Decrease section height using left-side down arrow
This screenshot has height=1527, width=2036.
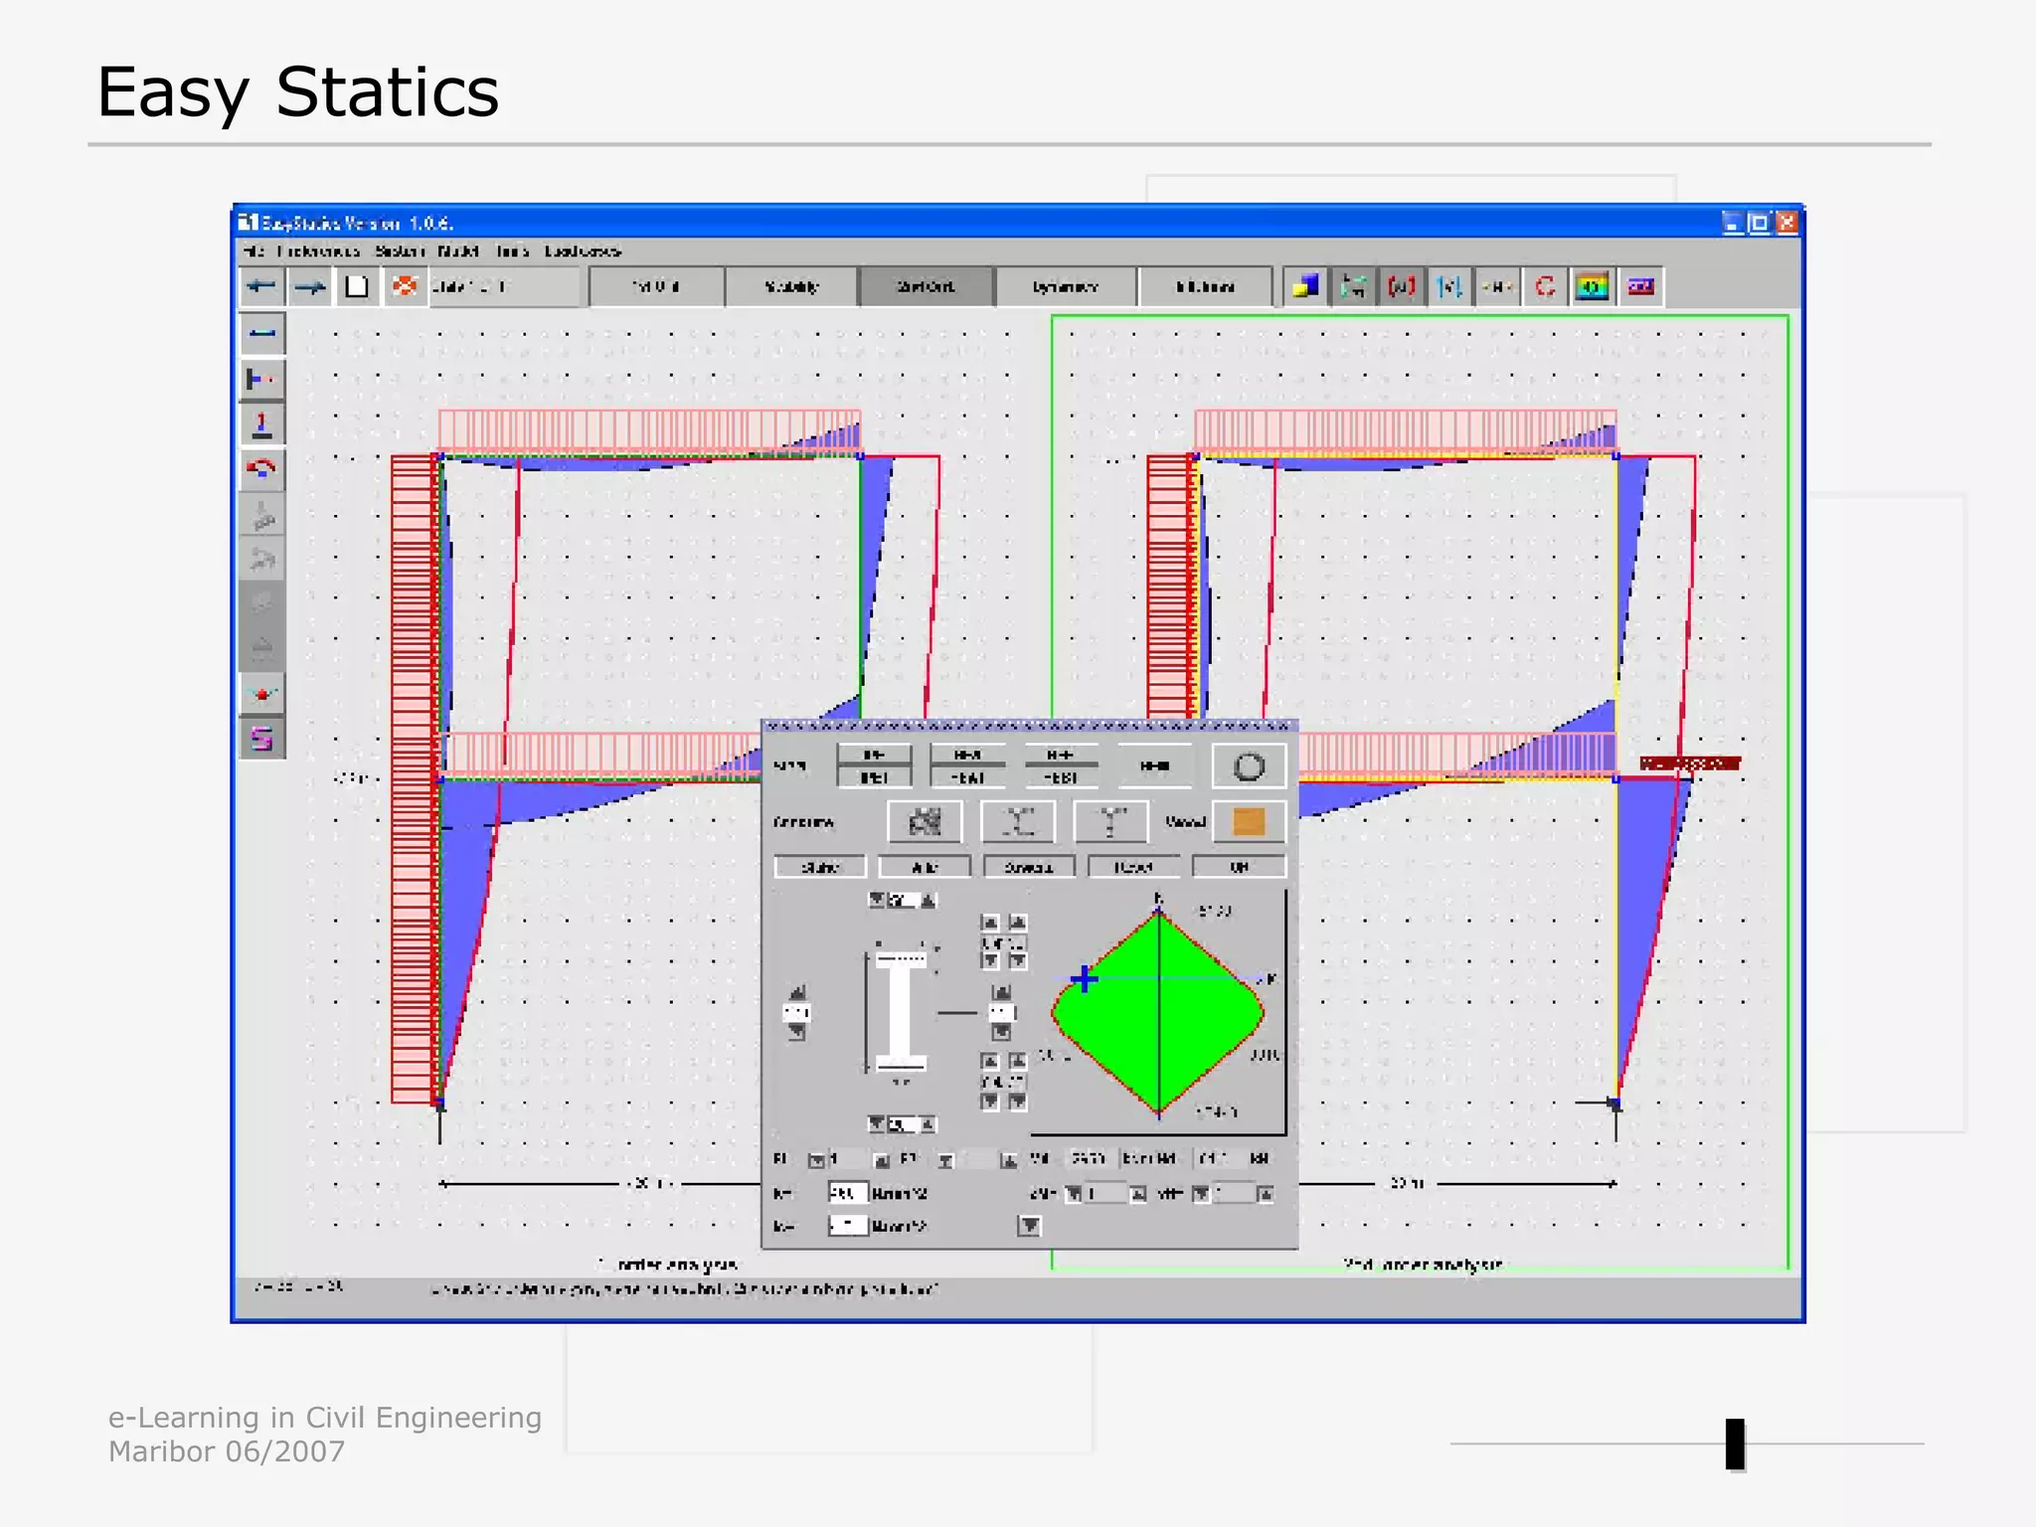click(x=797, y=1033)
